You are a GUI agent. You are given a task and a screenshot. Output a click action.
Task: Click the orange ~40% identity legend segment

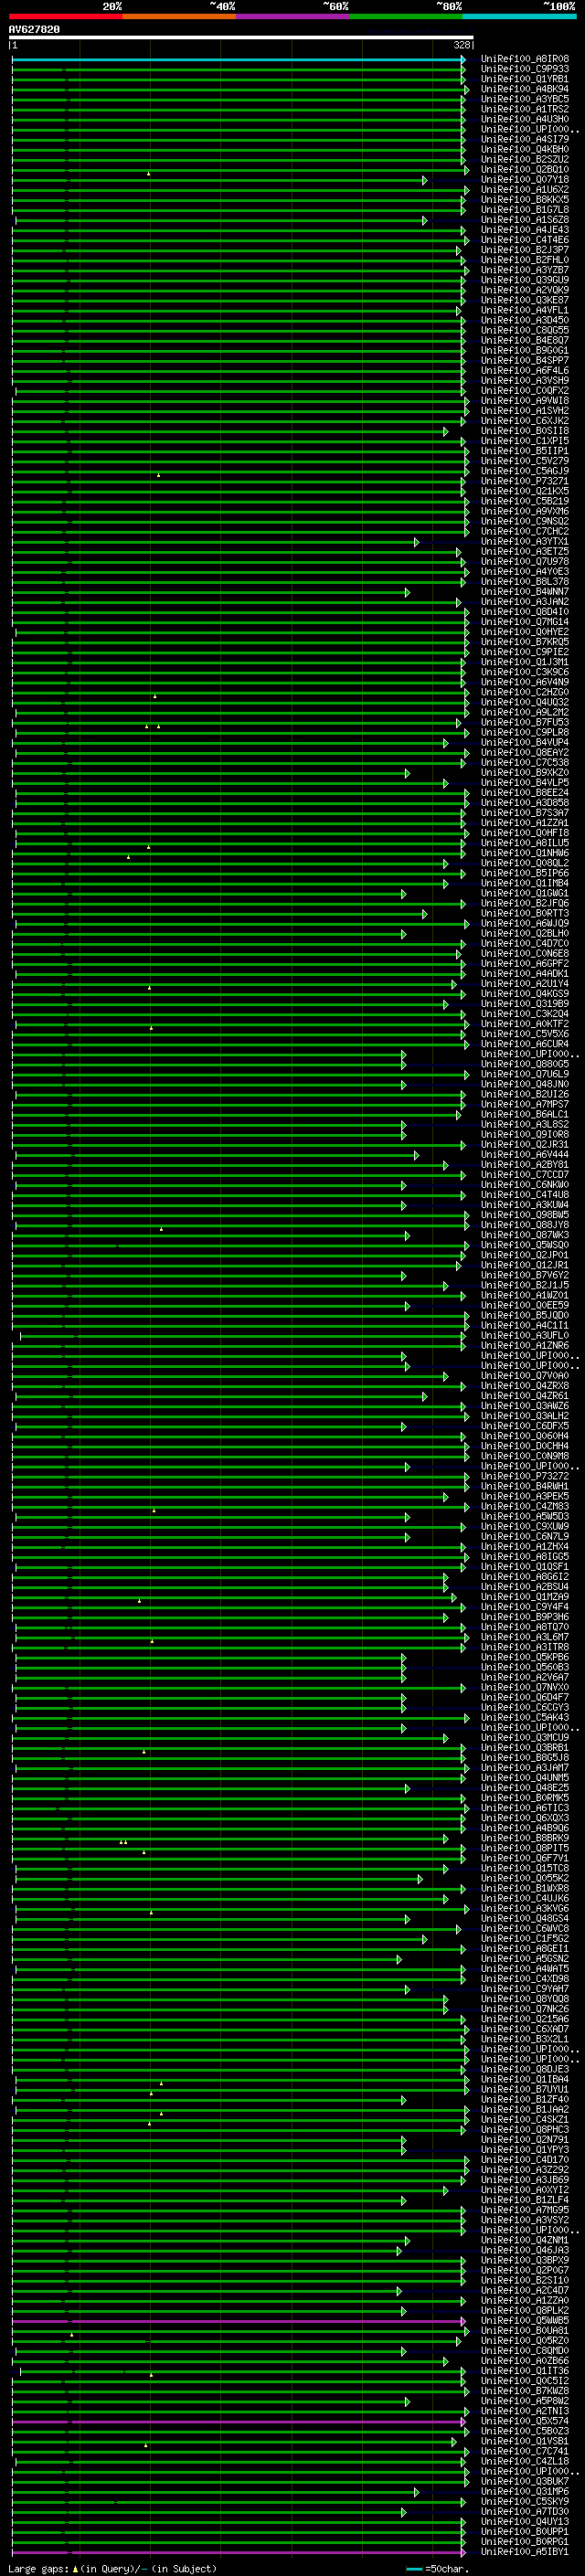coord(179,16)
